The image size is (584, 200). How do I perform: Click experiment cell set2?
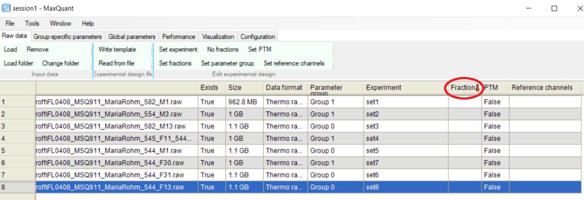(x=405, y=114)
